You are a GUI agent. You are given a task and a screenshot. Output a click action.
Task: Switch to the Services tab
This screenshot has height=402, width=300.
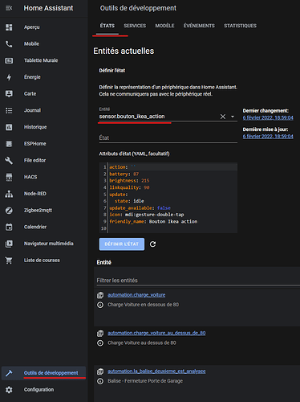[135, 26]
